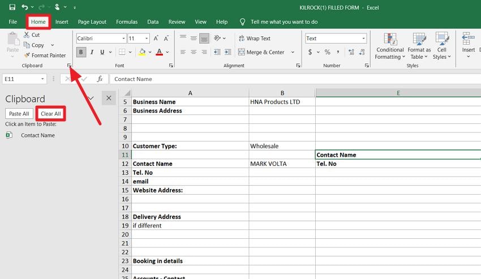The image size is (481, 279).
Task: Click Merge & Center button
Action: point(261,52)
